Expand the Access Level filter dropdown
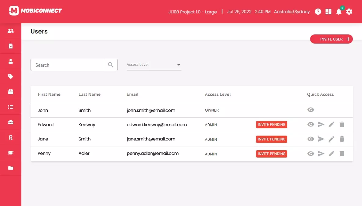 [x=154, y=65]
